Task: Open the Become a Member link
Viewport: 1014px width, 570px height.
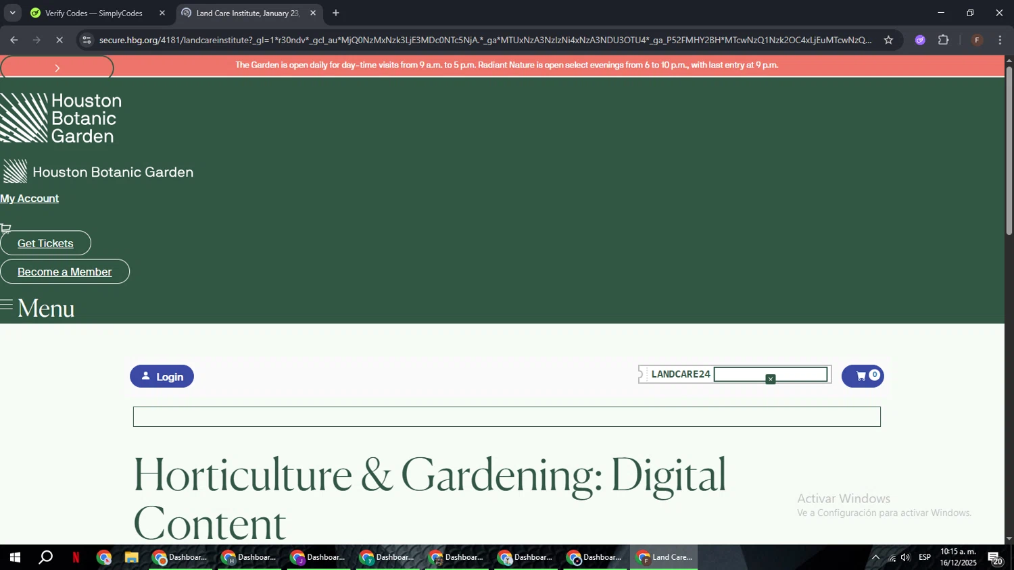Action: point(64,271)
